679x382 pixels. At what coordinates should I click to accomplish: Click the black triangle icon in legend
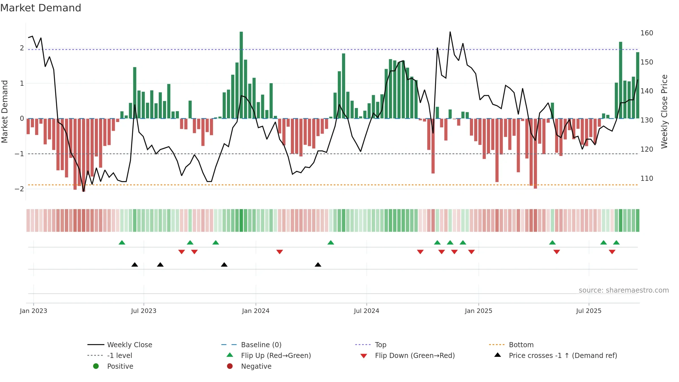click(498, 355)
